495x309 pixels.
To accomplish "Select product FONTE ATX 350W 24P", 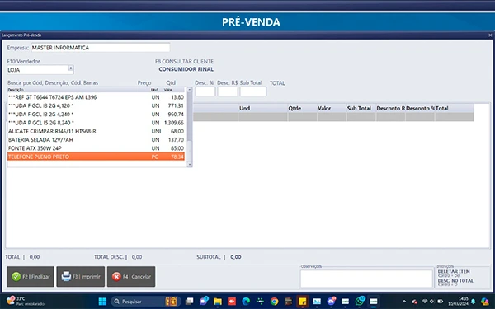I will [96, 148].
